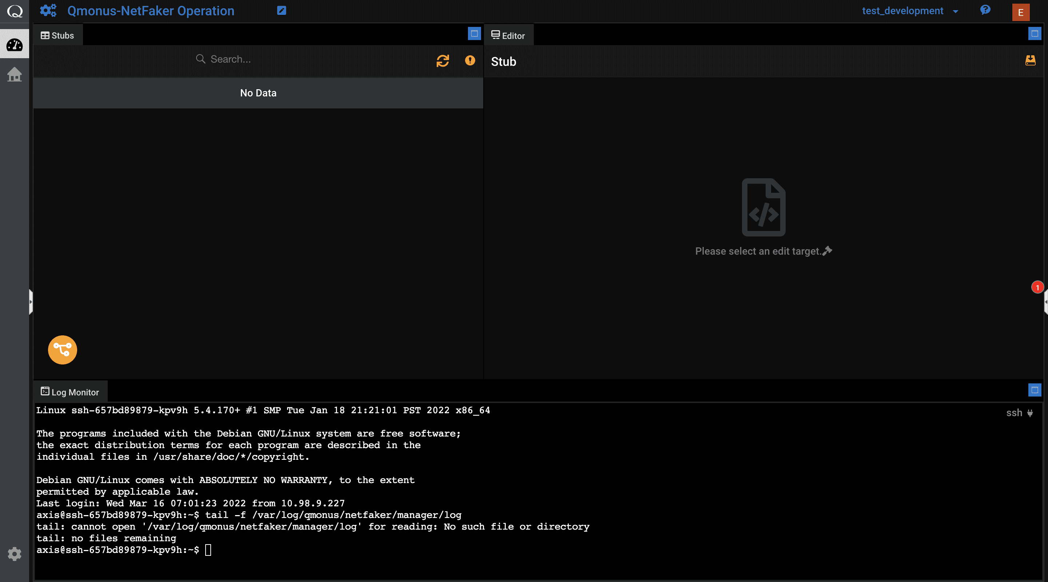Image resolution: width=1048 pixels, height=582 pixels.
Task: Click the tail -f command line
Action: coord(249,515)
